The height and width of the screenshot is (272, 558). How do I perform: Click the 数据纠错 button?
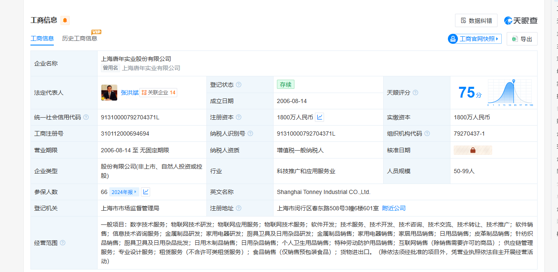[476, 20]
